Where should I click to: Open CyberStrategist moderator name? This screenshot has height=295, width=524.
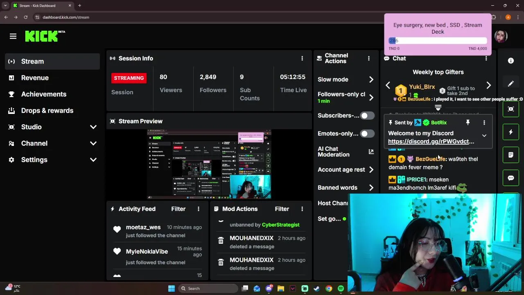click(x=280, y=225)
